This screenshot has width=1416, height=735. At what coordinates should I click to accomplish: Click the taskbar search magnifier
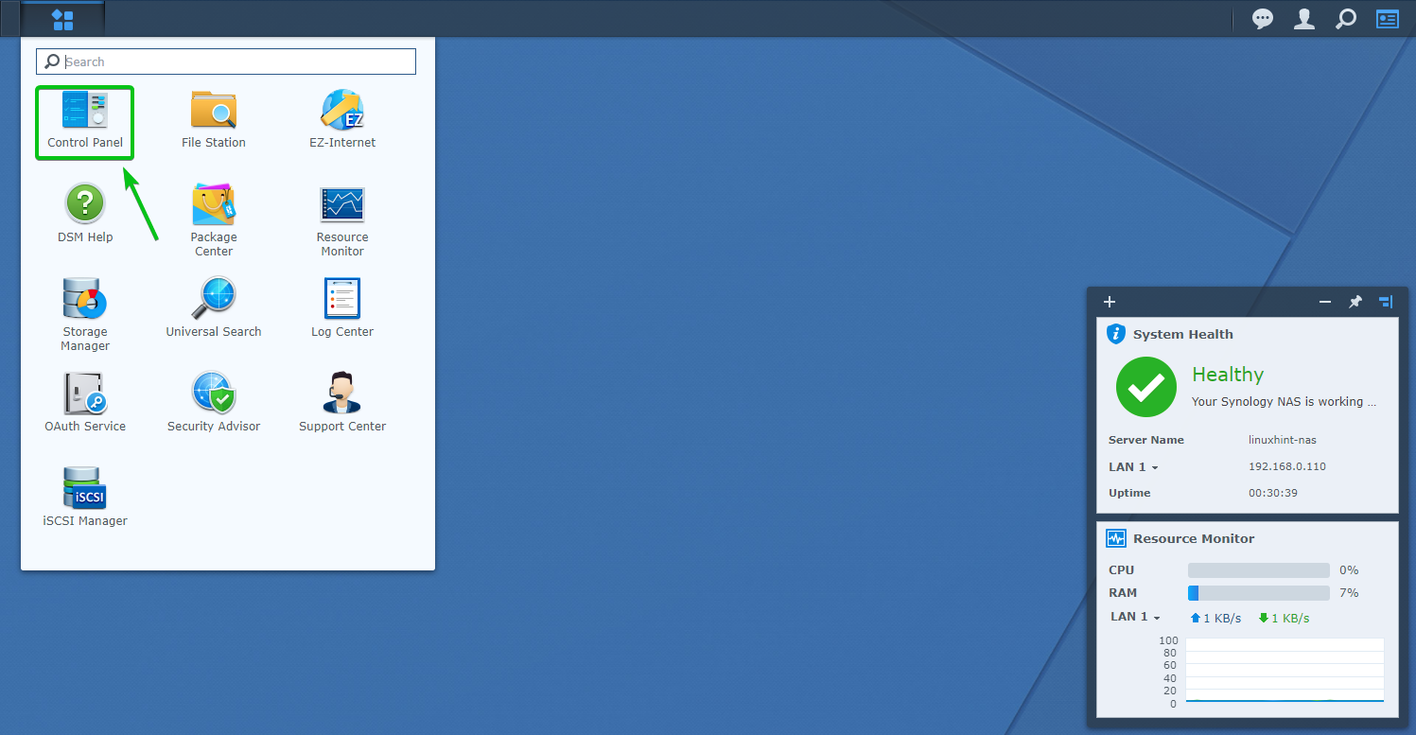[1345, 19]
